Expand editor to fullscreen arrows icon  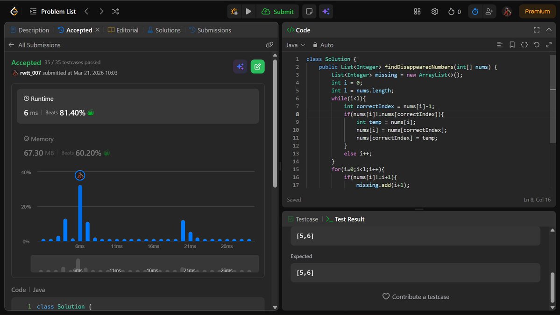(549, 45)
